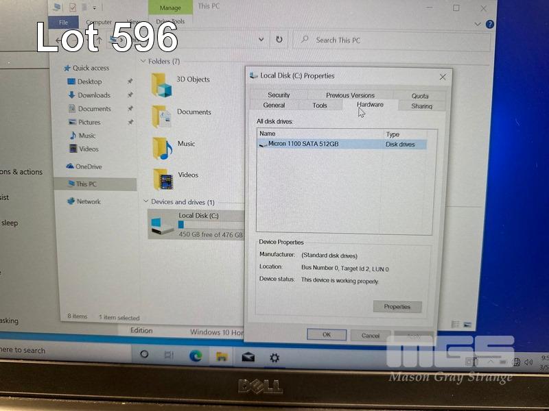
Task: Click the Properties button for the drive
Action: [x=397, y=306]
